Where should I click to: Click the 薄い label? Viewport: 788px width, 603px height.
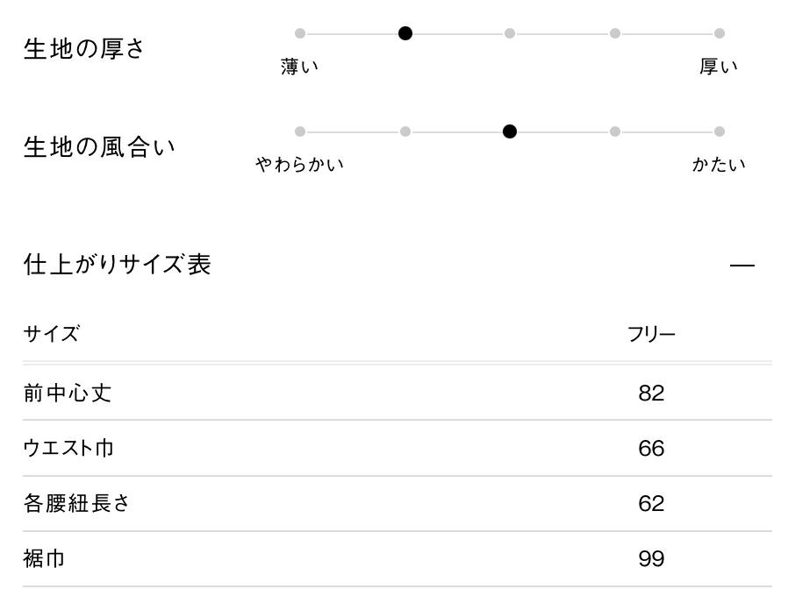click(x=300, y=67)
